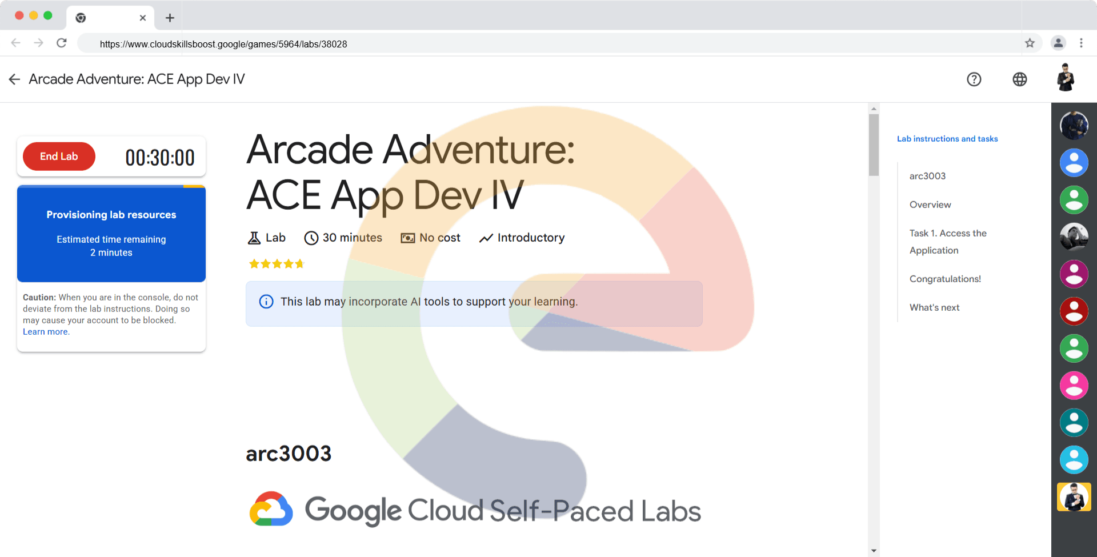This screenshot has width=1097, height=557.
Task: Select the dark red person avatar
Action: (x=1074, y=311)
